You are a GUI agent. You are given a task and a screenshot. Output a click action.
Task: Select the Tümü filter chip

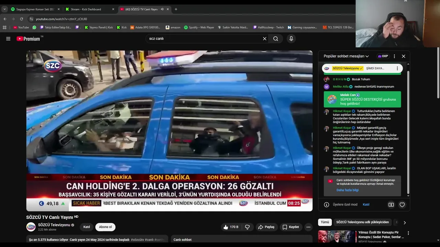(x=325, y=222)
